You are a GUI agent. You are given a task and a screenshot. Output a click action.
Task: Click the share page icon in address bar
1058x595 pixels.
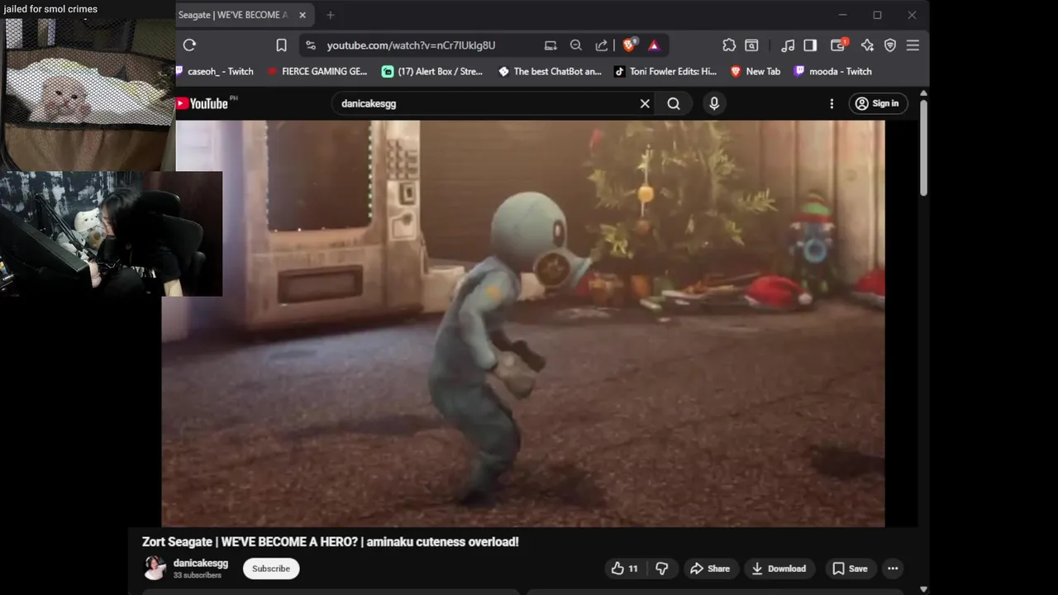(602, 45)
